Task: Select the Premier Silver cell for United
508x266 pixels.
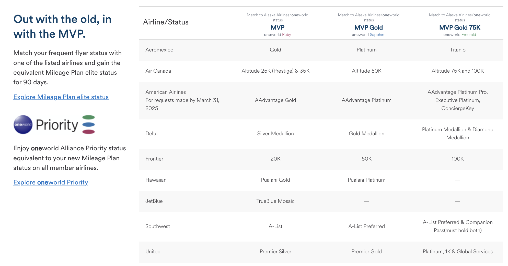Action: tap(276, 251)
